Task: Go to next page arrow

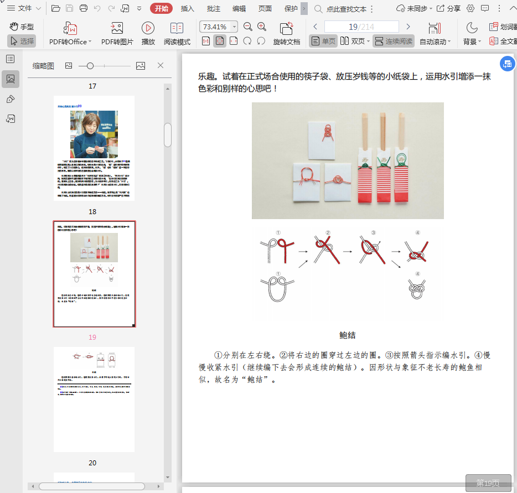Action: coord(408,27)
